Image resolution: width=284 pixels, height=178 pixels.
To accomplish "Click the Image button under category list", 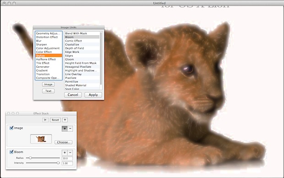I will tap(49, 84).
